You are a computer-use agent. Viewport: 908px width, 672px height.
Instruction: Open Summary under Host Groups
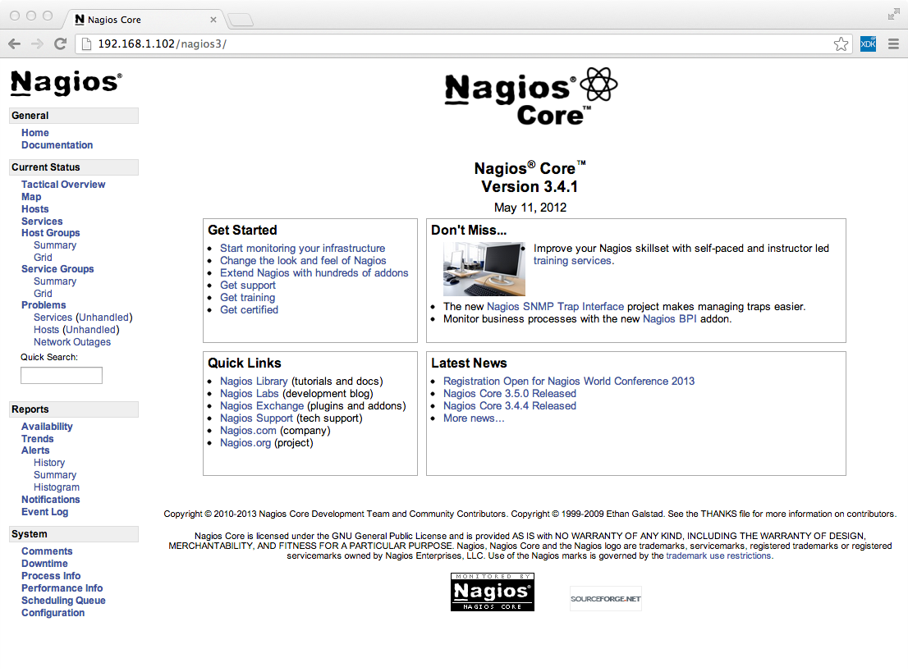[x=55, y=245]
